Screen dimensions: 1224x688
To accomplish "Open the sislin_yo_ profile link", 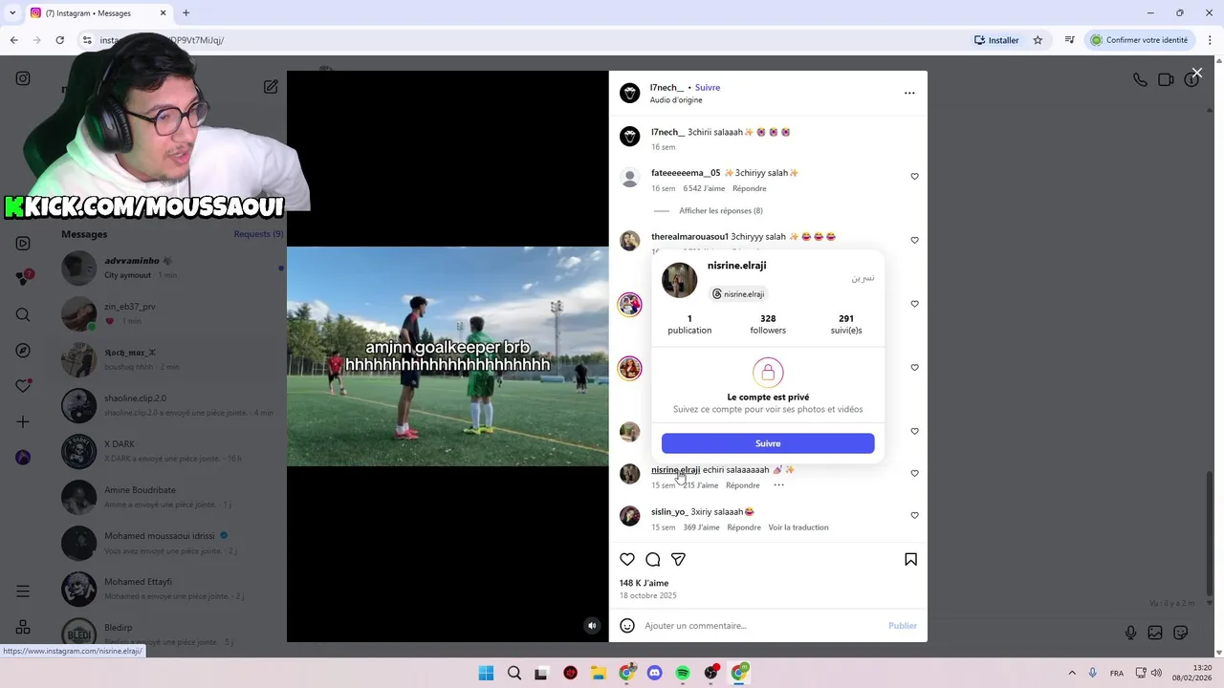I will click(x=669, y=512).
